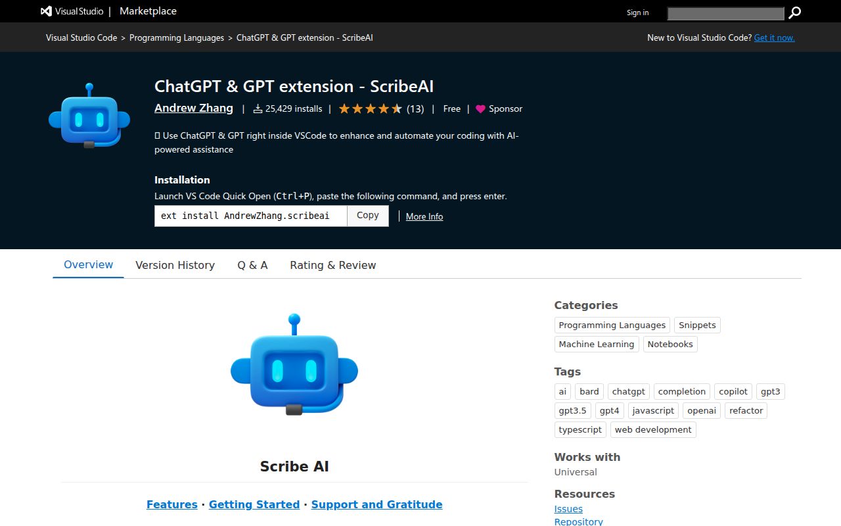Click the Get it now link
Viewport: 841px width, 526px height.
[774, 37]
